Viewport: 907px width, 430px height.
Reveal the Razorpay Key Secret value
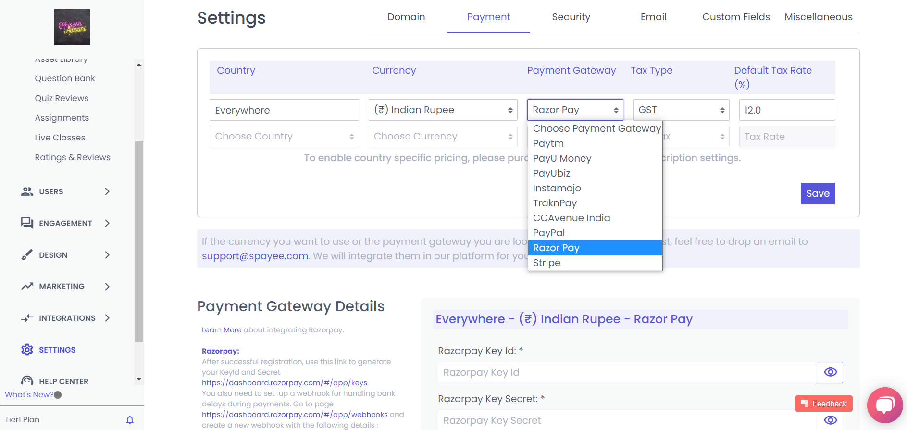click(x=830, y=420)
